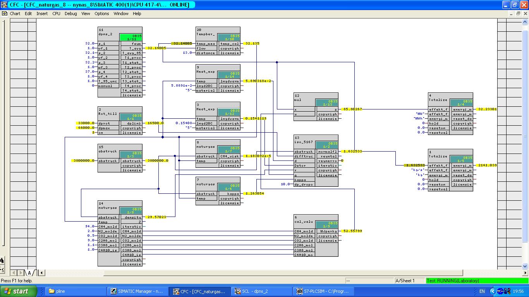Switch to SCL - dpns_2 taskbar button

click(262, 291)
